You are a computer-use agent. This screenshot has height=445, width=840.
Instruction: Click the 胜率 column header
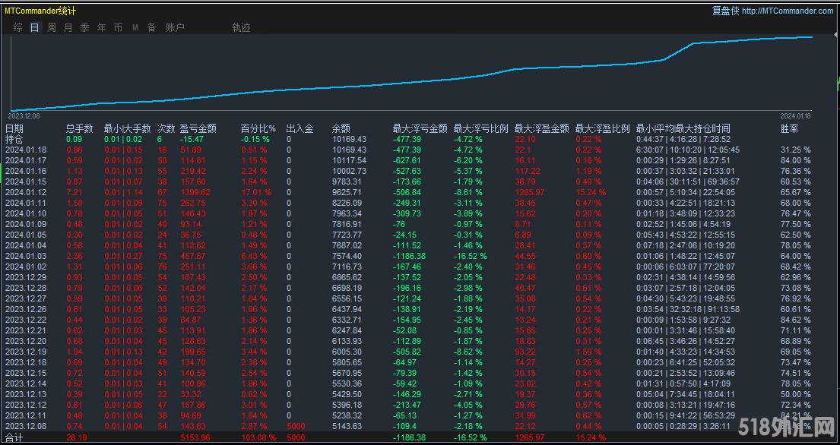(x=789, y=128)
